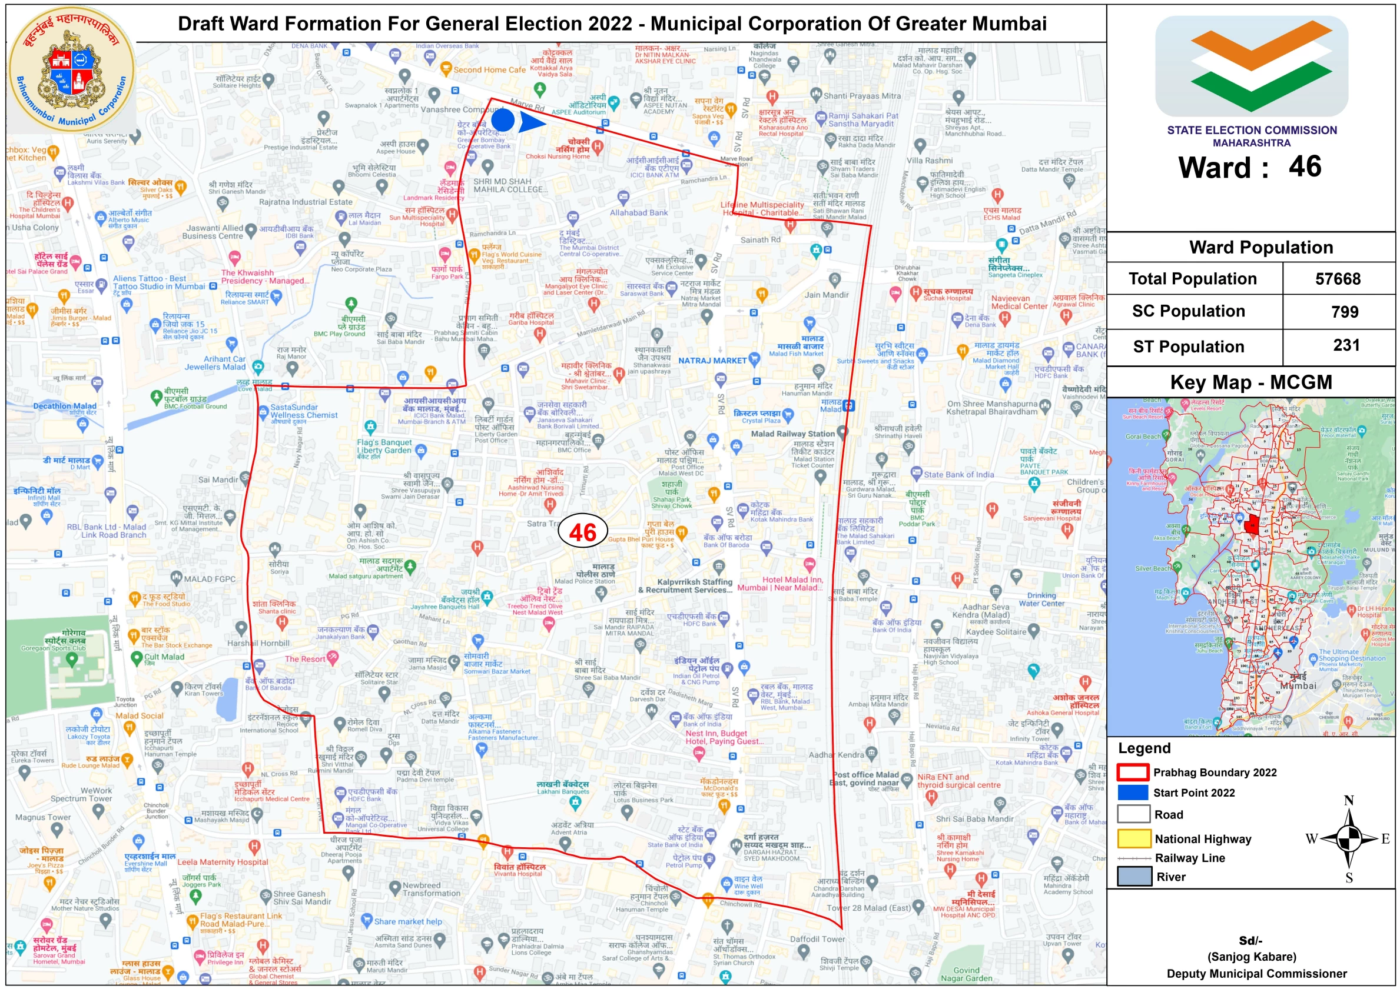Screen dimensions: 1400x989
Task: Click the blue Start Point legend swatch
Action: pyautogui.click(x=1133, y=792)
